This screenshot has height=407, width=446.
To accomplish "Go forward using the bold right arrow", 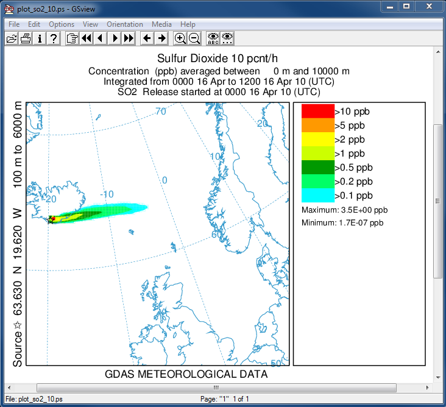I will [x=161, y=38].
